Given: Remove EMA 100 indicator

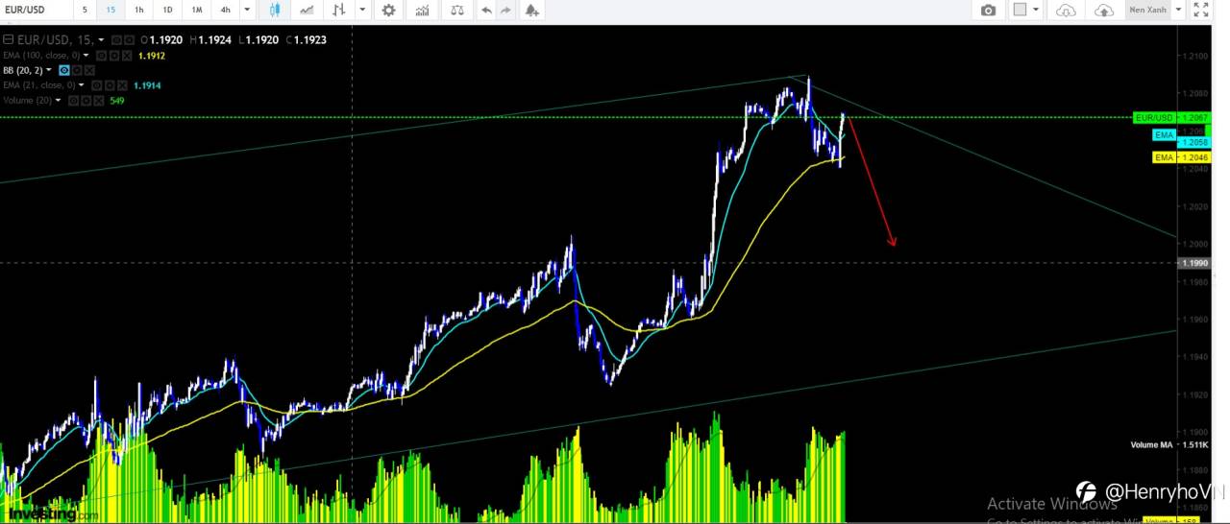Looking at the screenshot, I should point(127,56).
